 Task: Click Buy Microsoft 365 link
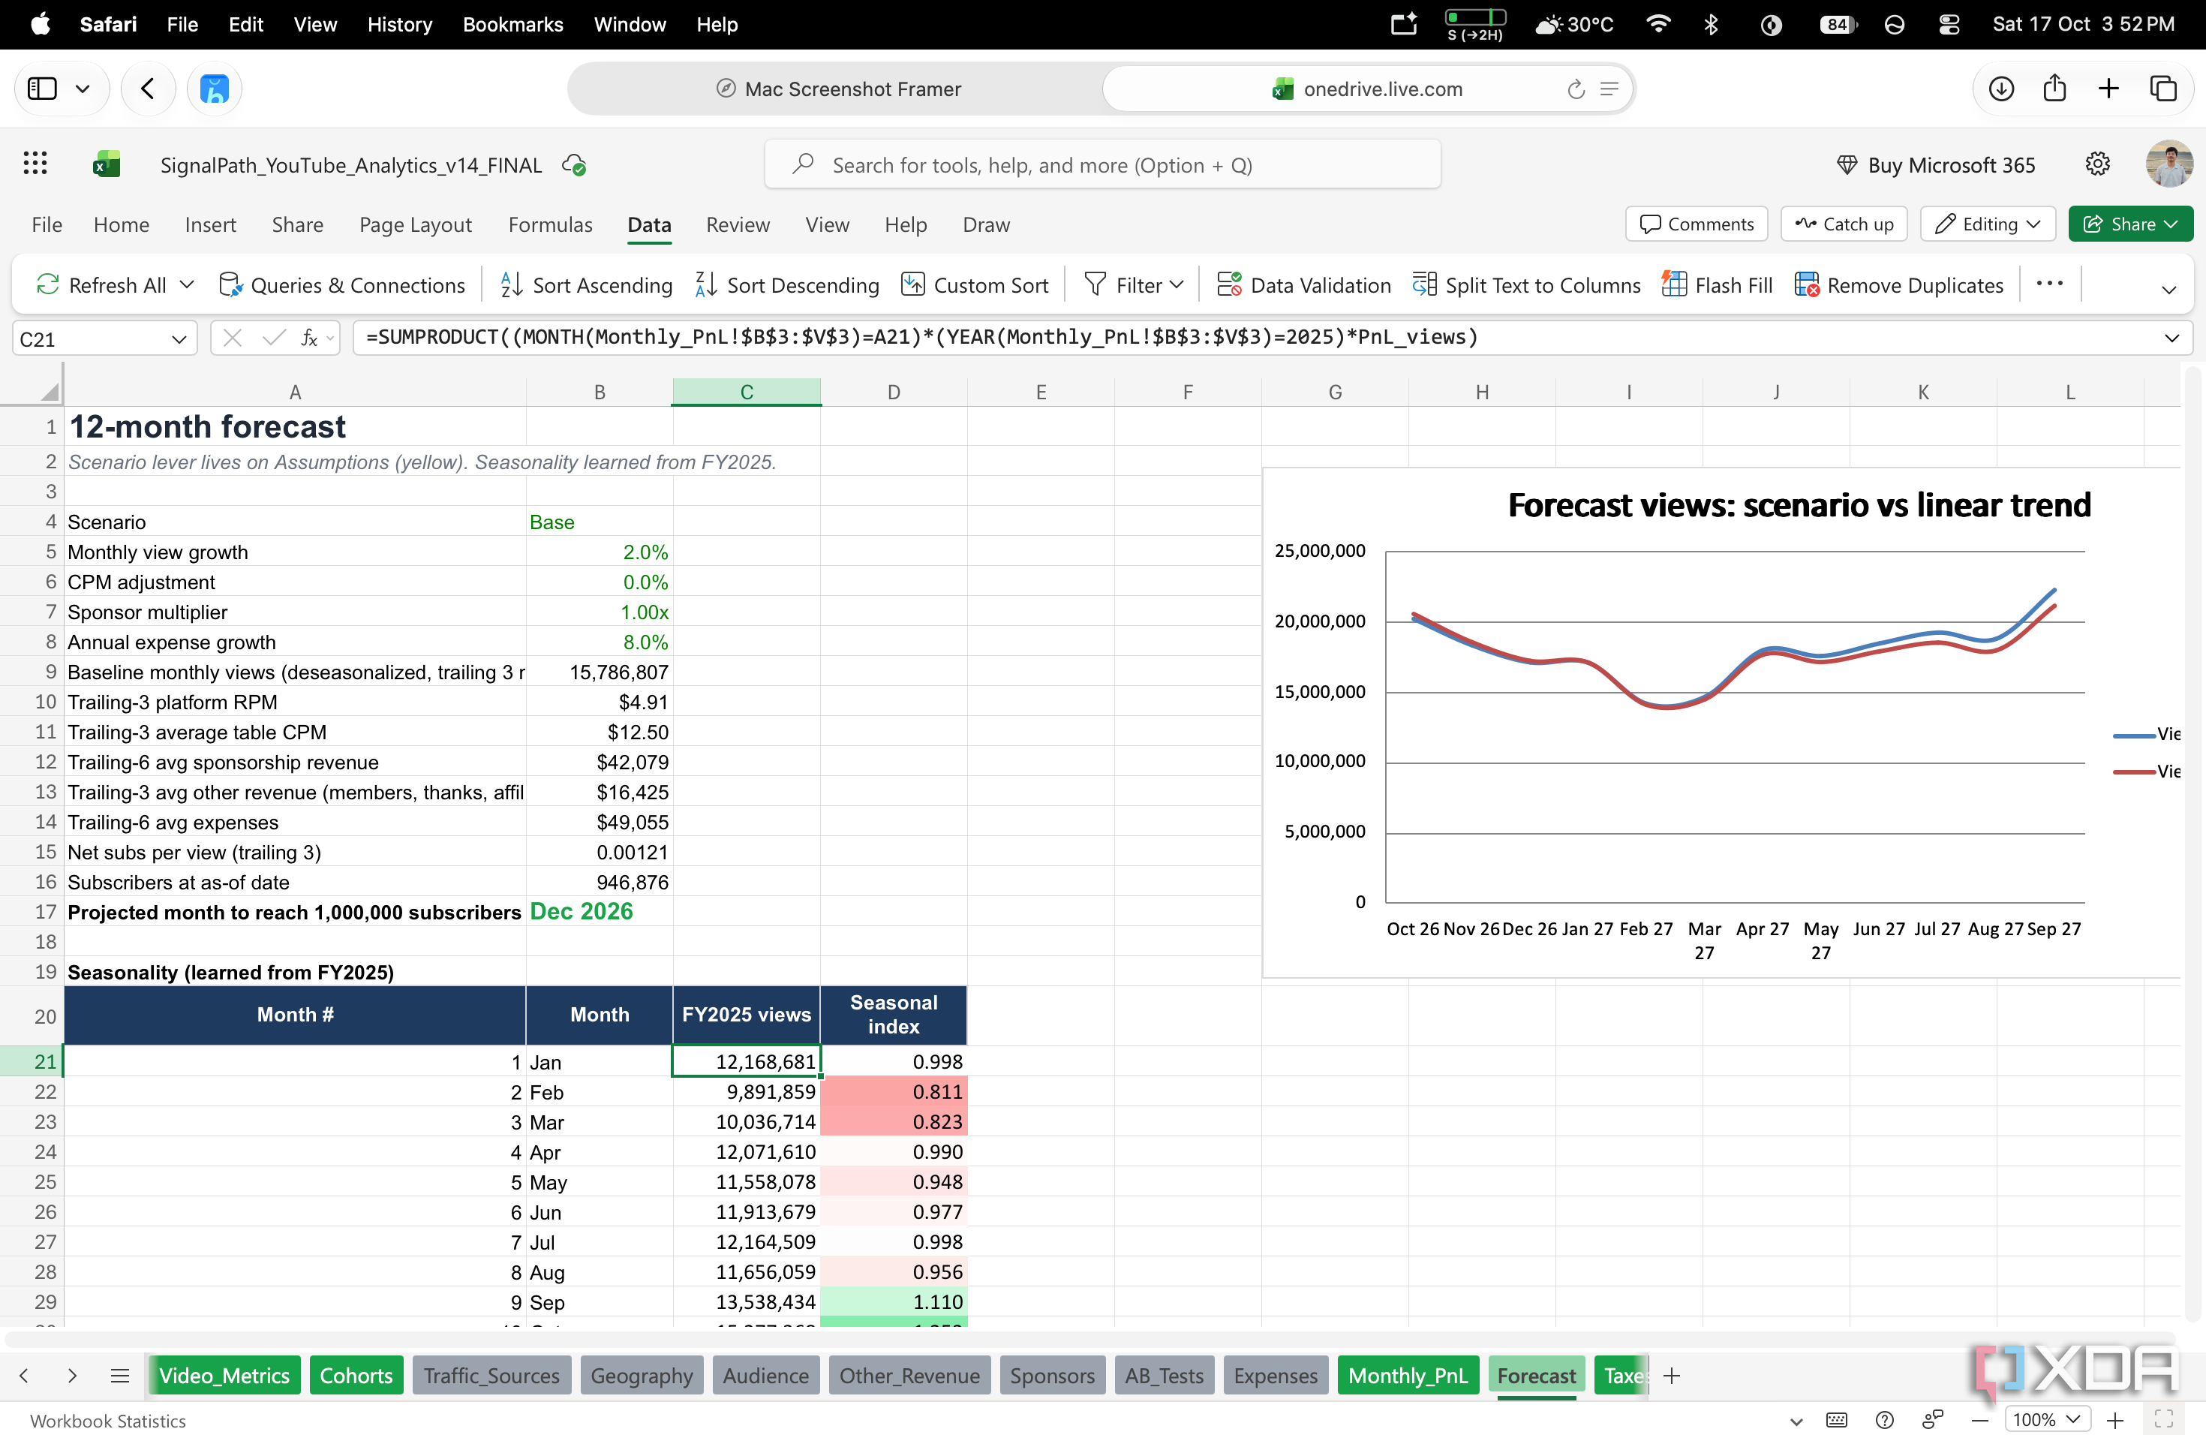1937,165
